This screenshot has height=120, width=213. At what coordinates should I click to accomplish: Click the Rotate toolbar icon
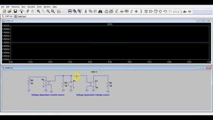[175, 11]
